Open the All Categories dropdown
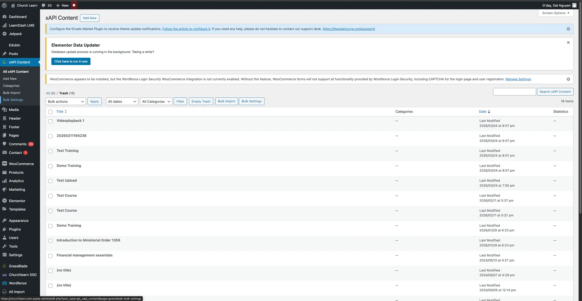 156,102
